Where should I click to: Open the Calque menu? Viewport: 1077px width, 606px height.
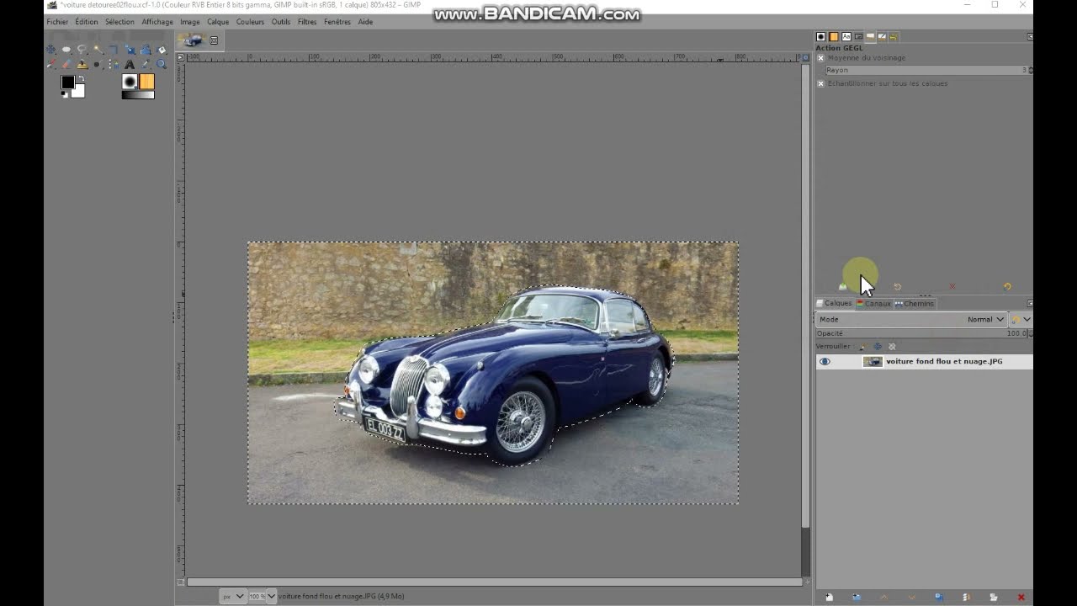pyautogui.click(x=218, y=22)
